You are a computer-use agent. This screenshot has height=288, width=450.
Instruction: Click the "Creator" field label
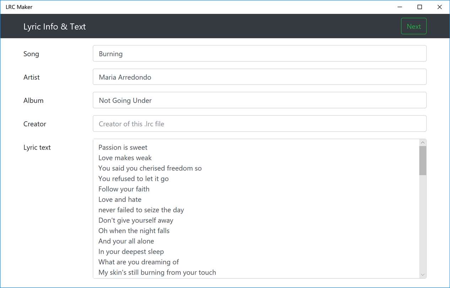point(35,124)
